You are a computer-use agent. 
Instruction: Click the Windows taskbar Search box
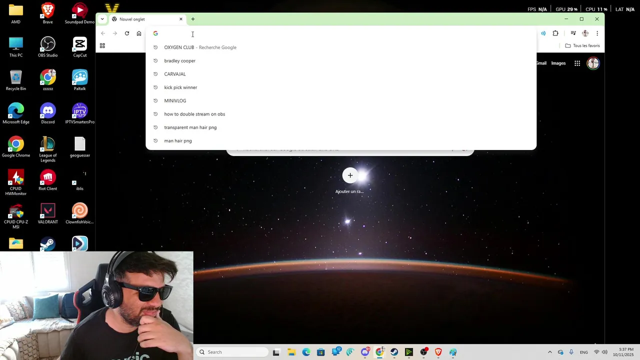point(231,352)
